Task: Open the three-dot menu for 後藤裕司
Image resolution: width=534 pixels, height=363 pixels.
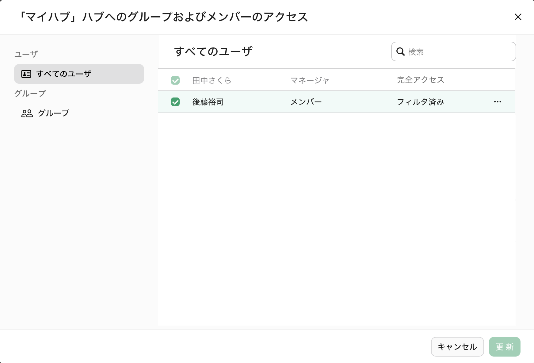Action: 497,102
